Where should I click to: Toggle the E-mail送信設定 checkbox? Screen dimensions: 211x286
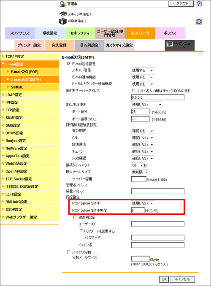pyautogui.click(x=68, y=64)
